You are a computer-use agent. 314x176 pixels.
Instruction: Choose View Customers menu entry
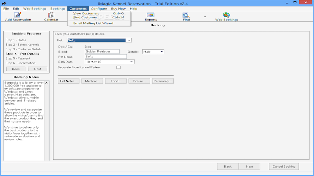(99, 13)
